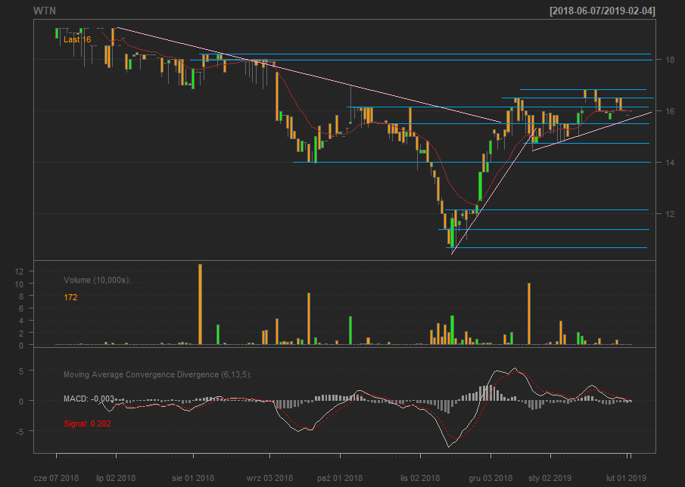Viewport: 685px width, 487px height.
Task: Click the tall orange volume bar in mid-December
Action: (x=529, y=314)
